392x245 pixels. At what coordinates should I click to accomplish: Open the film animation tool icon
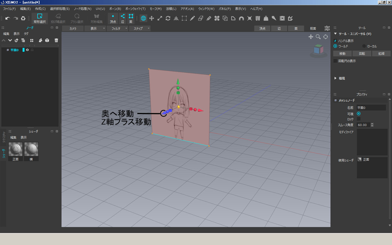(x=282, y=18)
